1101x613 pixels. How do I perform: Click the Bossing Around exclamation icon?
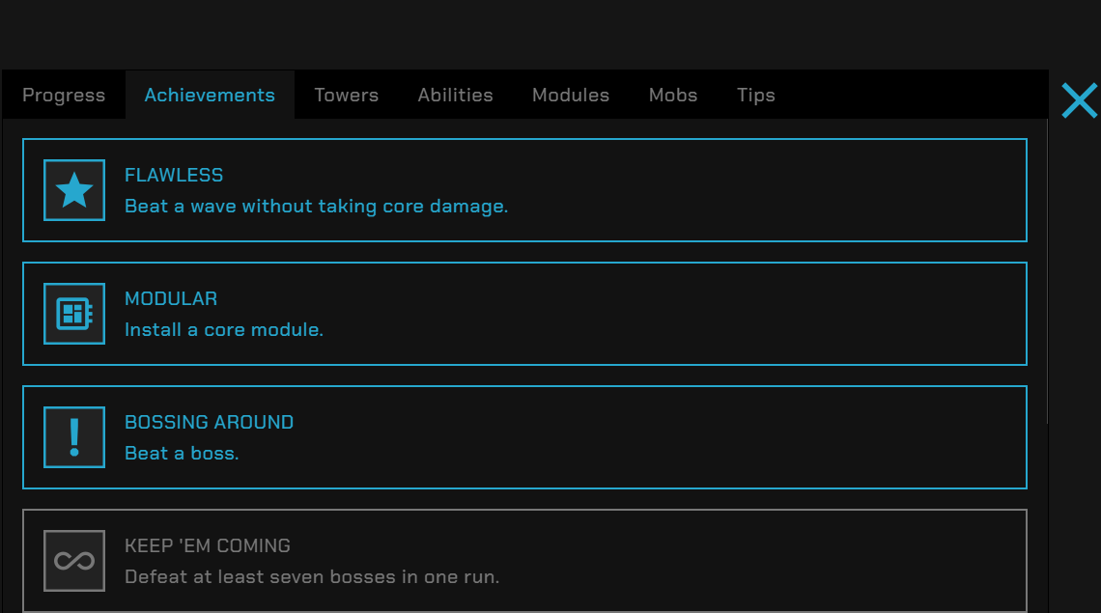tap(74, 437)
